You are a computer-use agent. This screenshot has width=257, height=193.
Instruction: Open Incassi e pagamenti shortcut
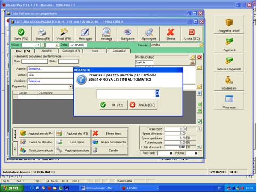229,63
